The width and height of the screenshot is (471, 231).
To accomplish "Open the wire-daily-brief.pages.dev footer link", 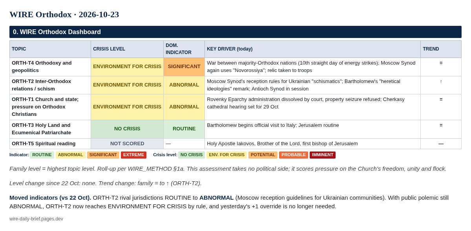I will coord(36,219).
